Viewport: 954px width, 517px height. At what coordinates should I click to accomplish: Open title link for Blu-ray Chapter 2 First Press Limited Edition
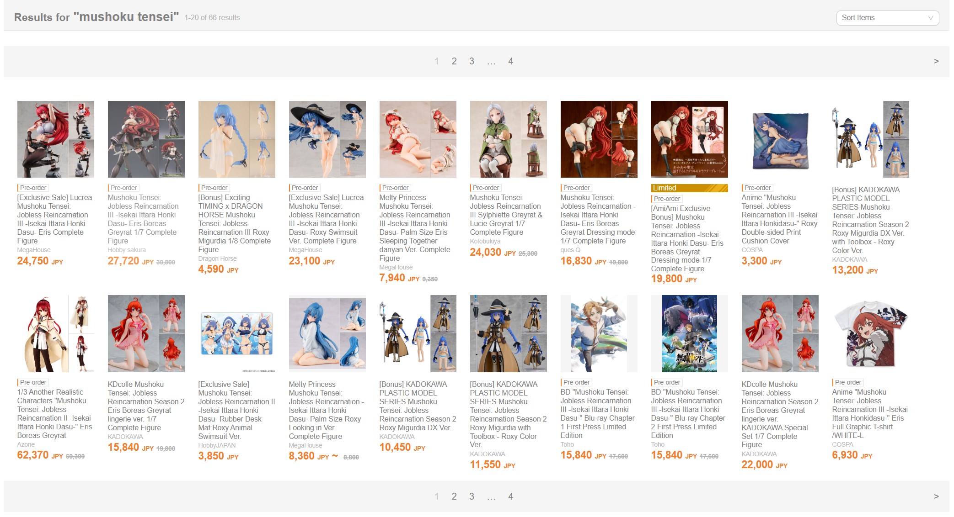pos(688,414)
